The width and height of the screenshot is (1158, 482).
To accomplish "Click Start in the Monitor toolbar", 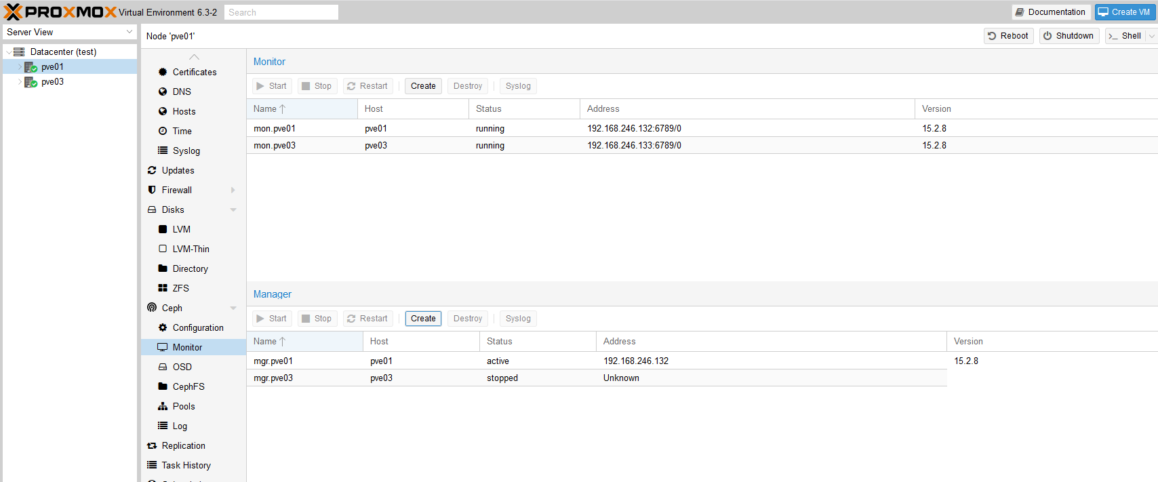I will click(272, 86).
